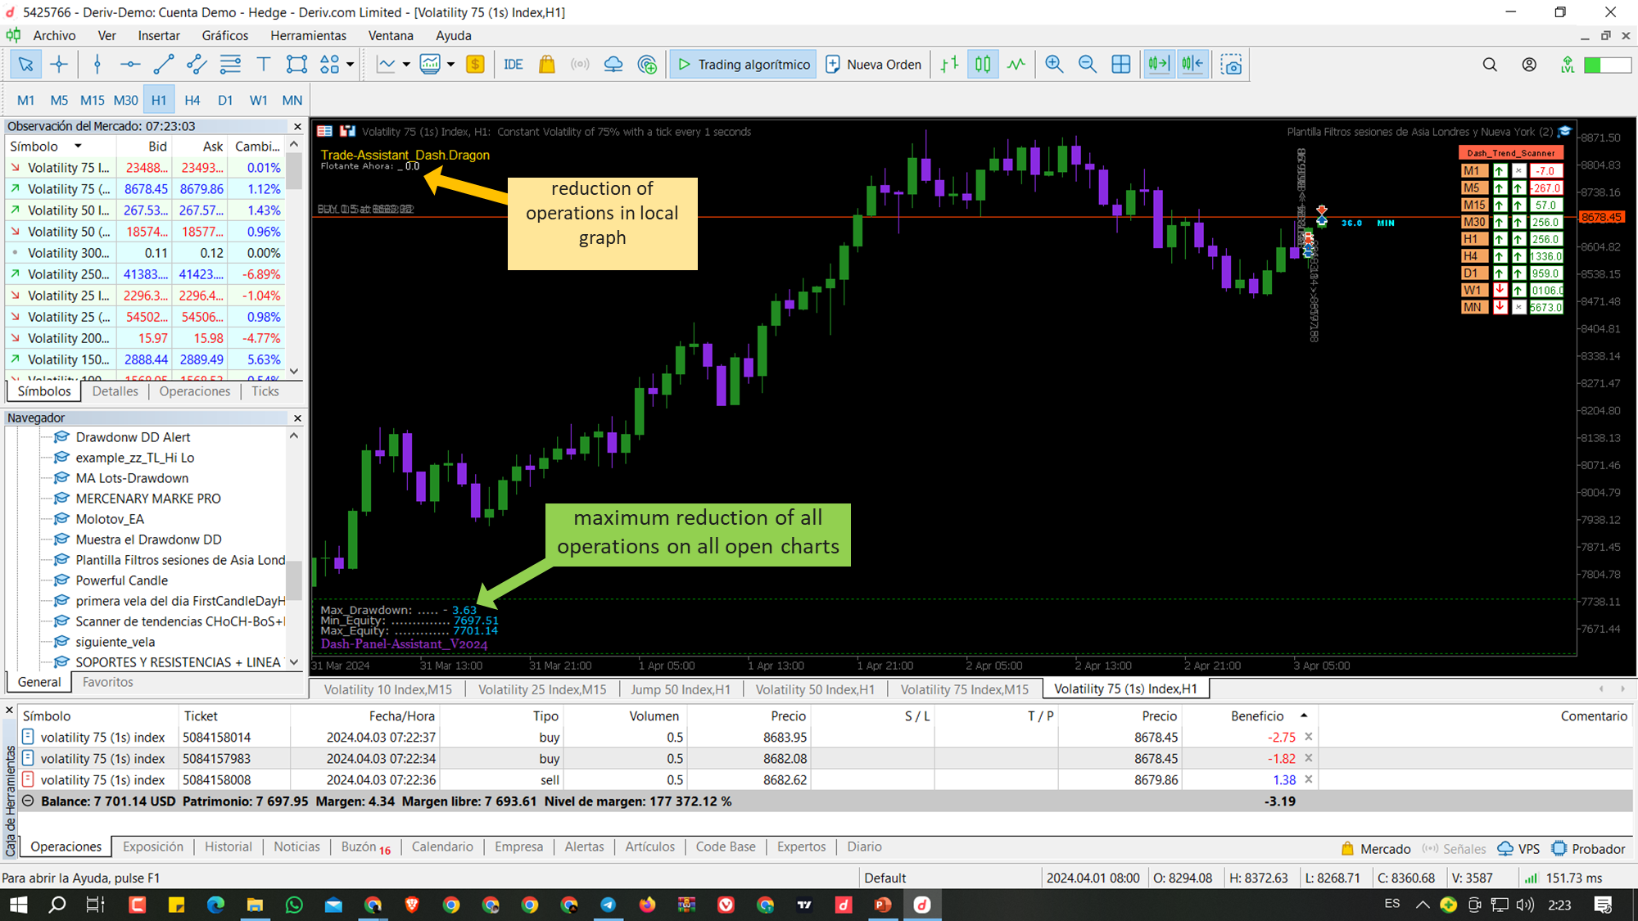Viewport: 1638px width, 921px height.
Task: Select Molotov_EA in Navegador
Action: coord(110,519)
